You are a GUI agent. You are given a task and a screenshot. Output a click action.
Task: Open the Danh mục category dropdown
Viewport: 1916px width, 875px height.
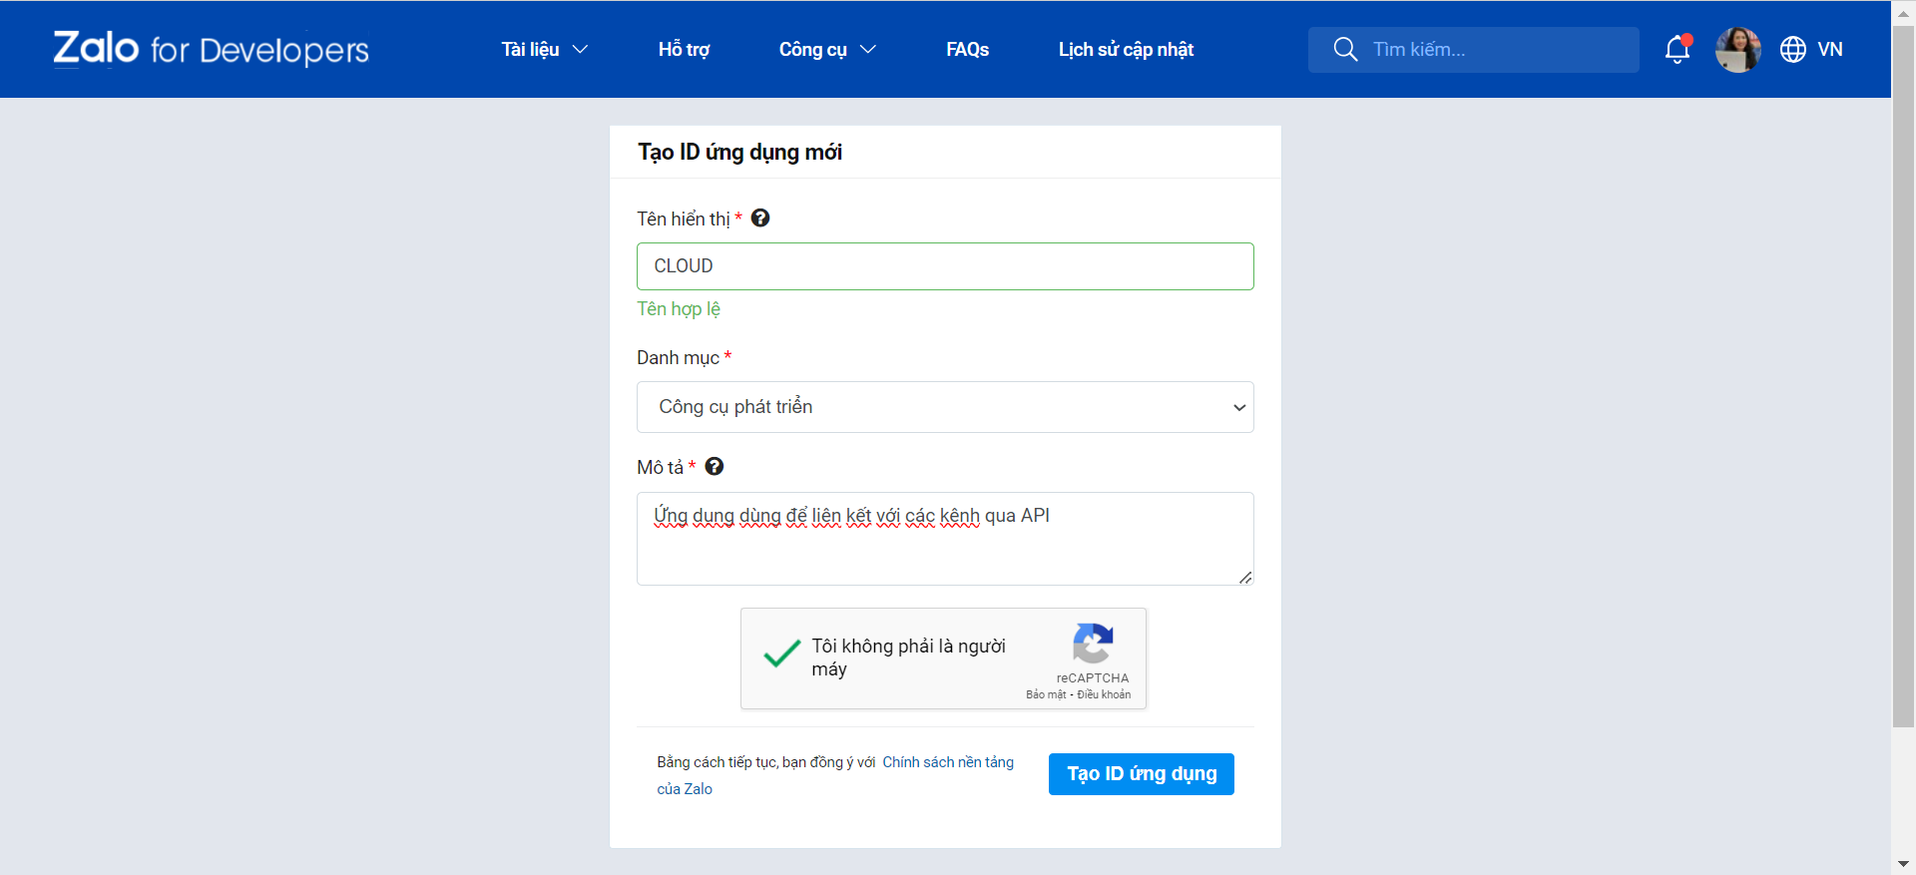[x=945, y=407]
